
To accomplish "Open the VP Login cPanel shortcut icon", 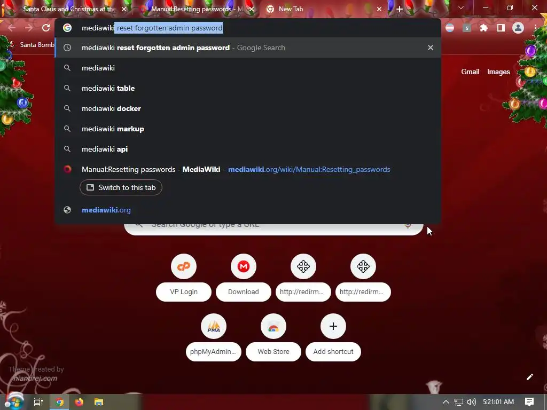I will coord(184,266).
